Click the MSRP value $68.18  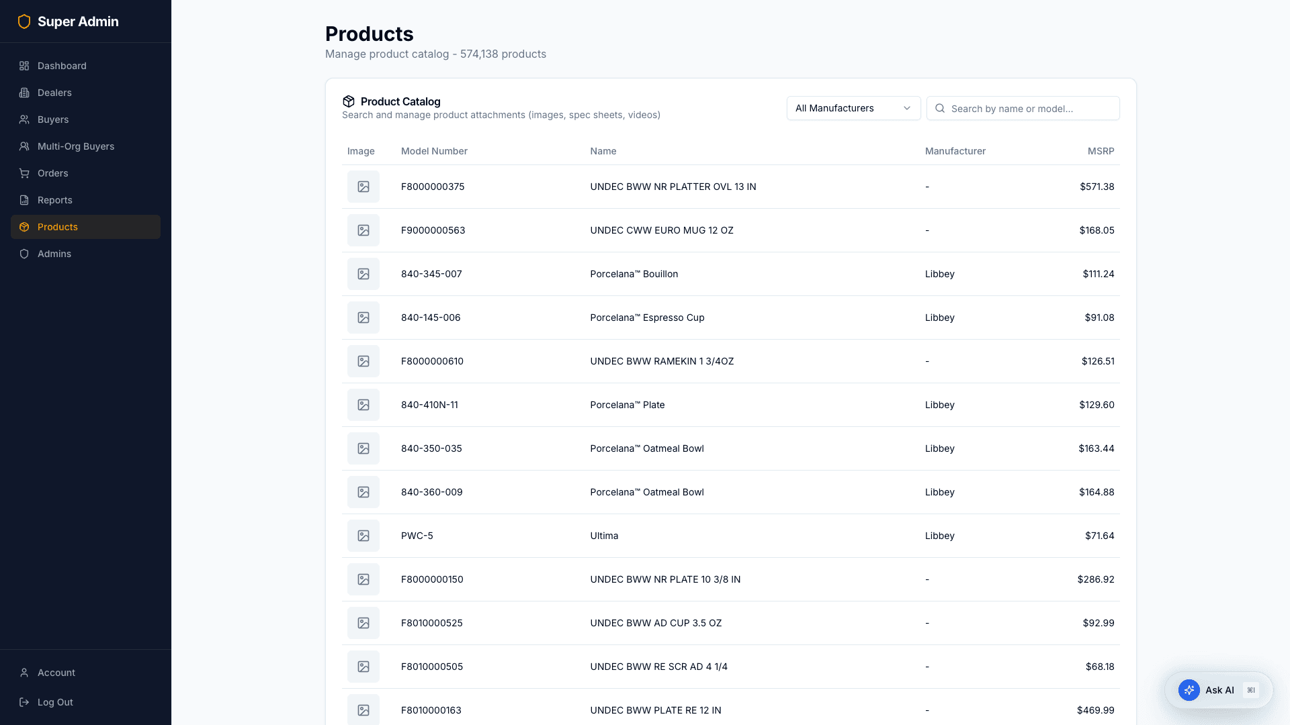click(x=1100, y=667)
